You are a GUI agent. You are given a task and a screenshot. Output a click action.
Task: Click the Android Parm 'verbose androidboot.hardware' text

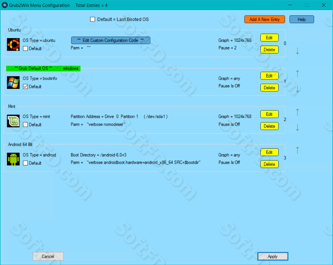[x=144, y=163]
